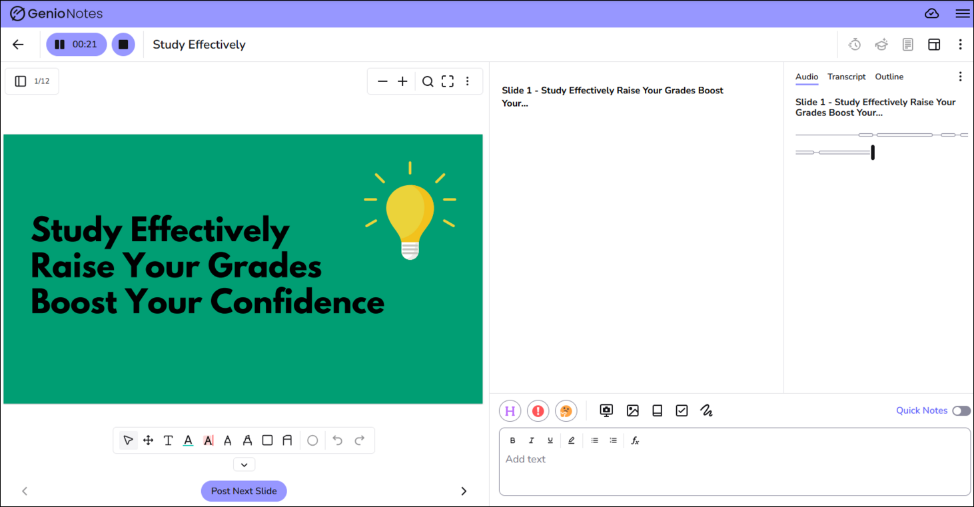Image resolution: width=974 pixels, height=507 pixels.
Task: Open the layout panel icon
Action: point(934,45)
